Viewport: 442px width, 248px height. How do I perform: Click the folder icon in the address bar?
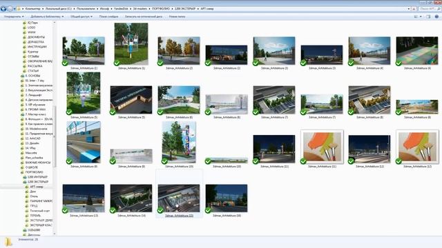tap(19, 9)
